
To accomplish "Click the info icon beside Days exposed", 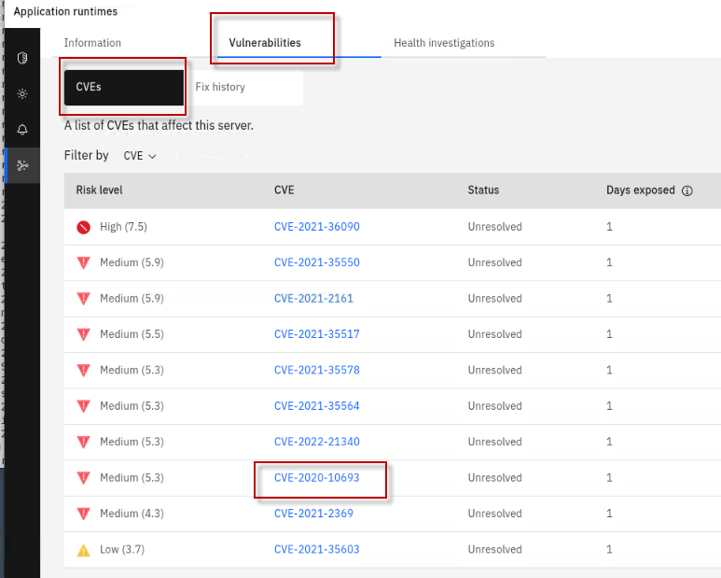I will click(x=687, y=190).
